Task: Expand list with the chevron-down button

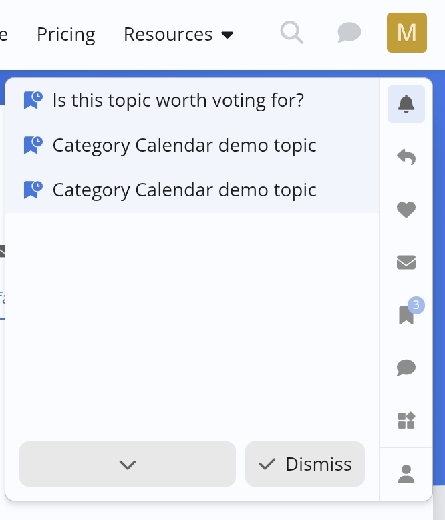Action: pos(128,464)
